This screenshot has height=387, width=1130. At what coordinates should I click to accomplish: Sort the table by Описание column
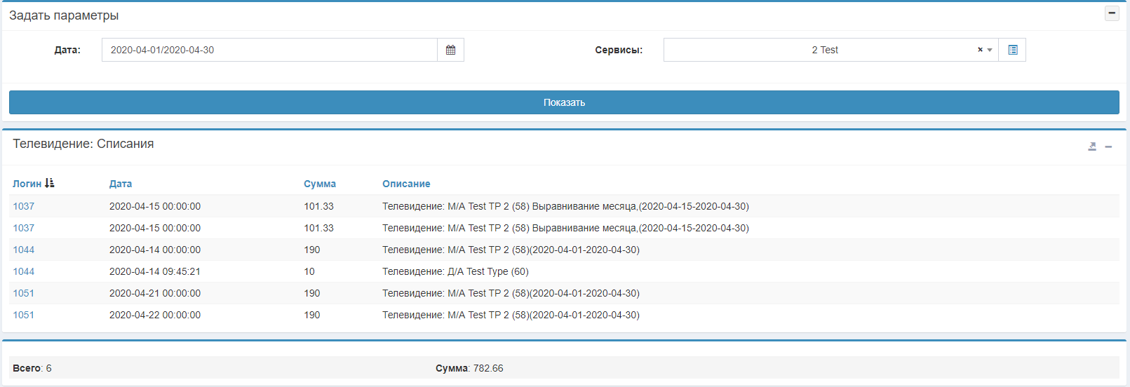click(406, 184)
